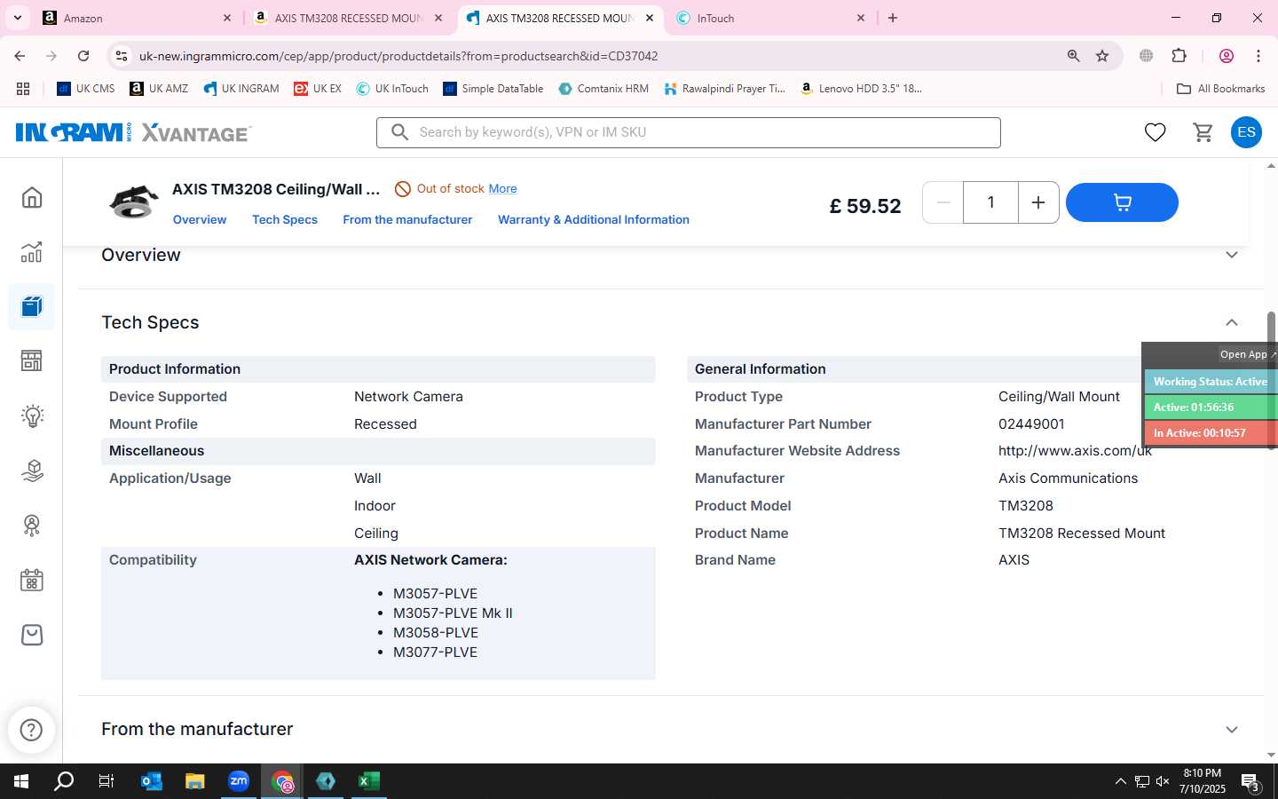The height and width of the screenshot is (799, 1278).
Task: Expand the Overview section chevron
Action: point(1232,255)
